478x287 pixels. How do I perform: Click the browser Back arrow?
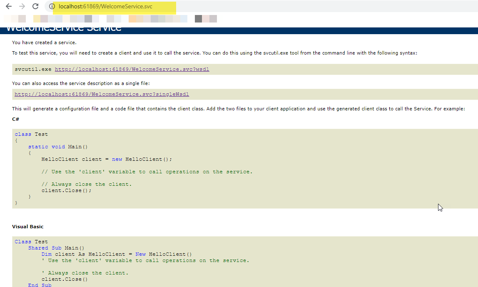point(8,6)
